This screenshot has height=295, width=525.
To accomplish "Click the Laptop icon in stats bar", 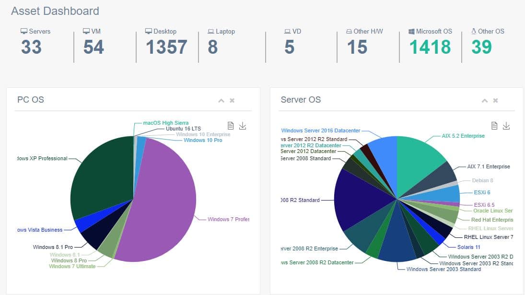I will 210,32.
